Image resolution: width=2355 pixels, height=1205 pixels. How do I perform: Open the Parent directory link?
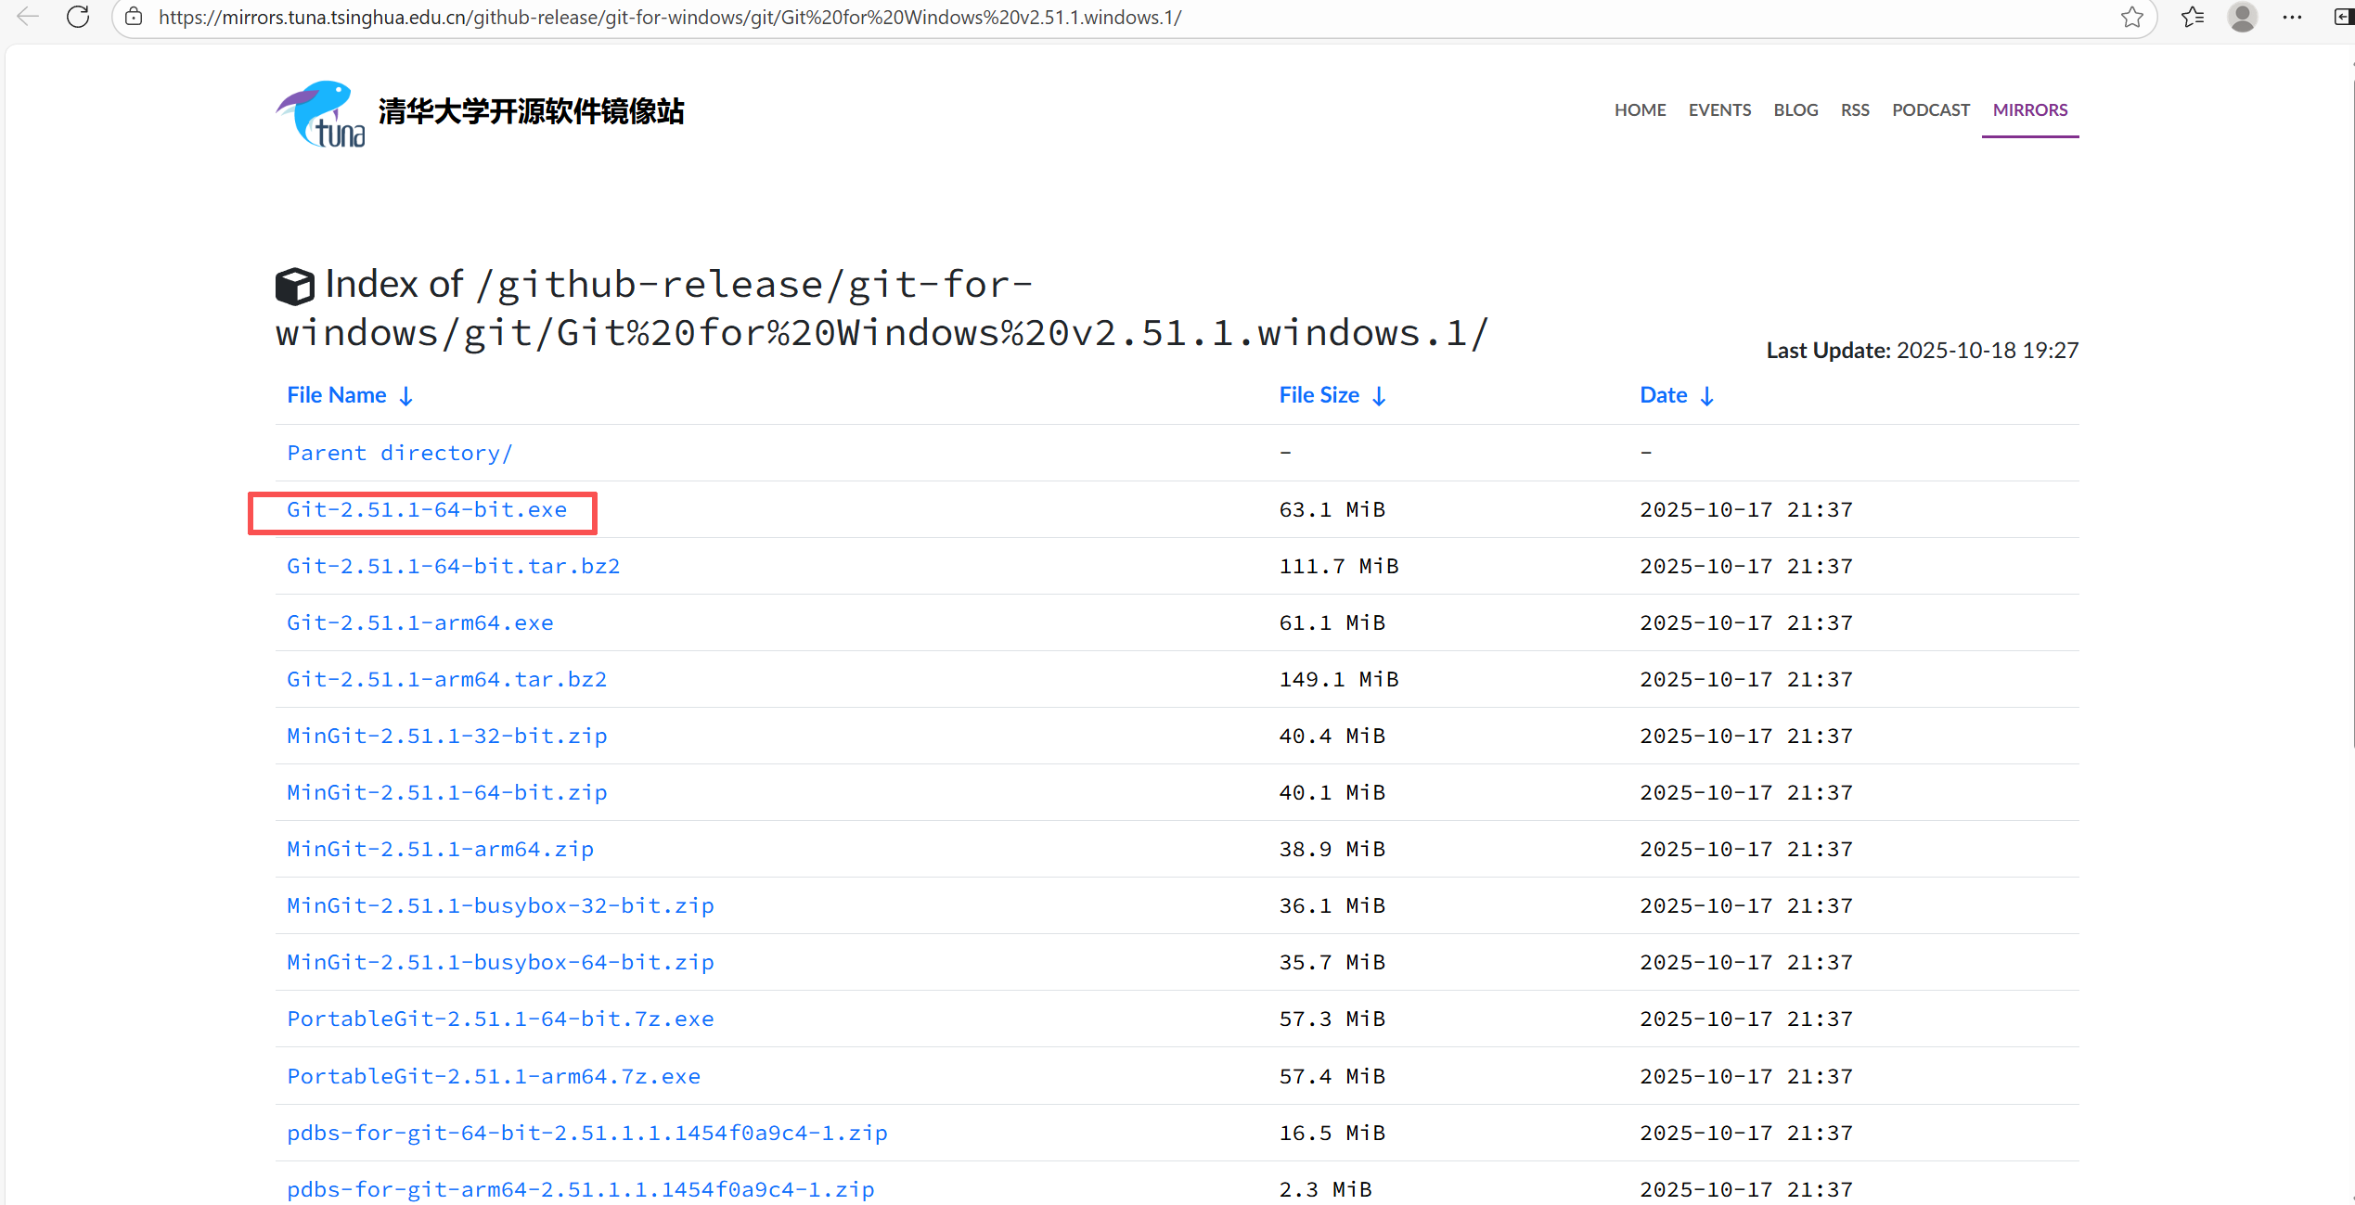(x=399, y=453)
